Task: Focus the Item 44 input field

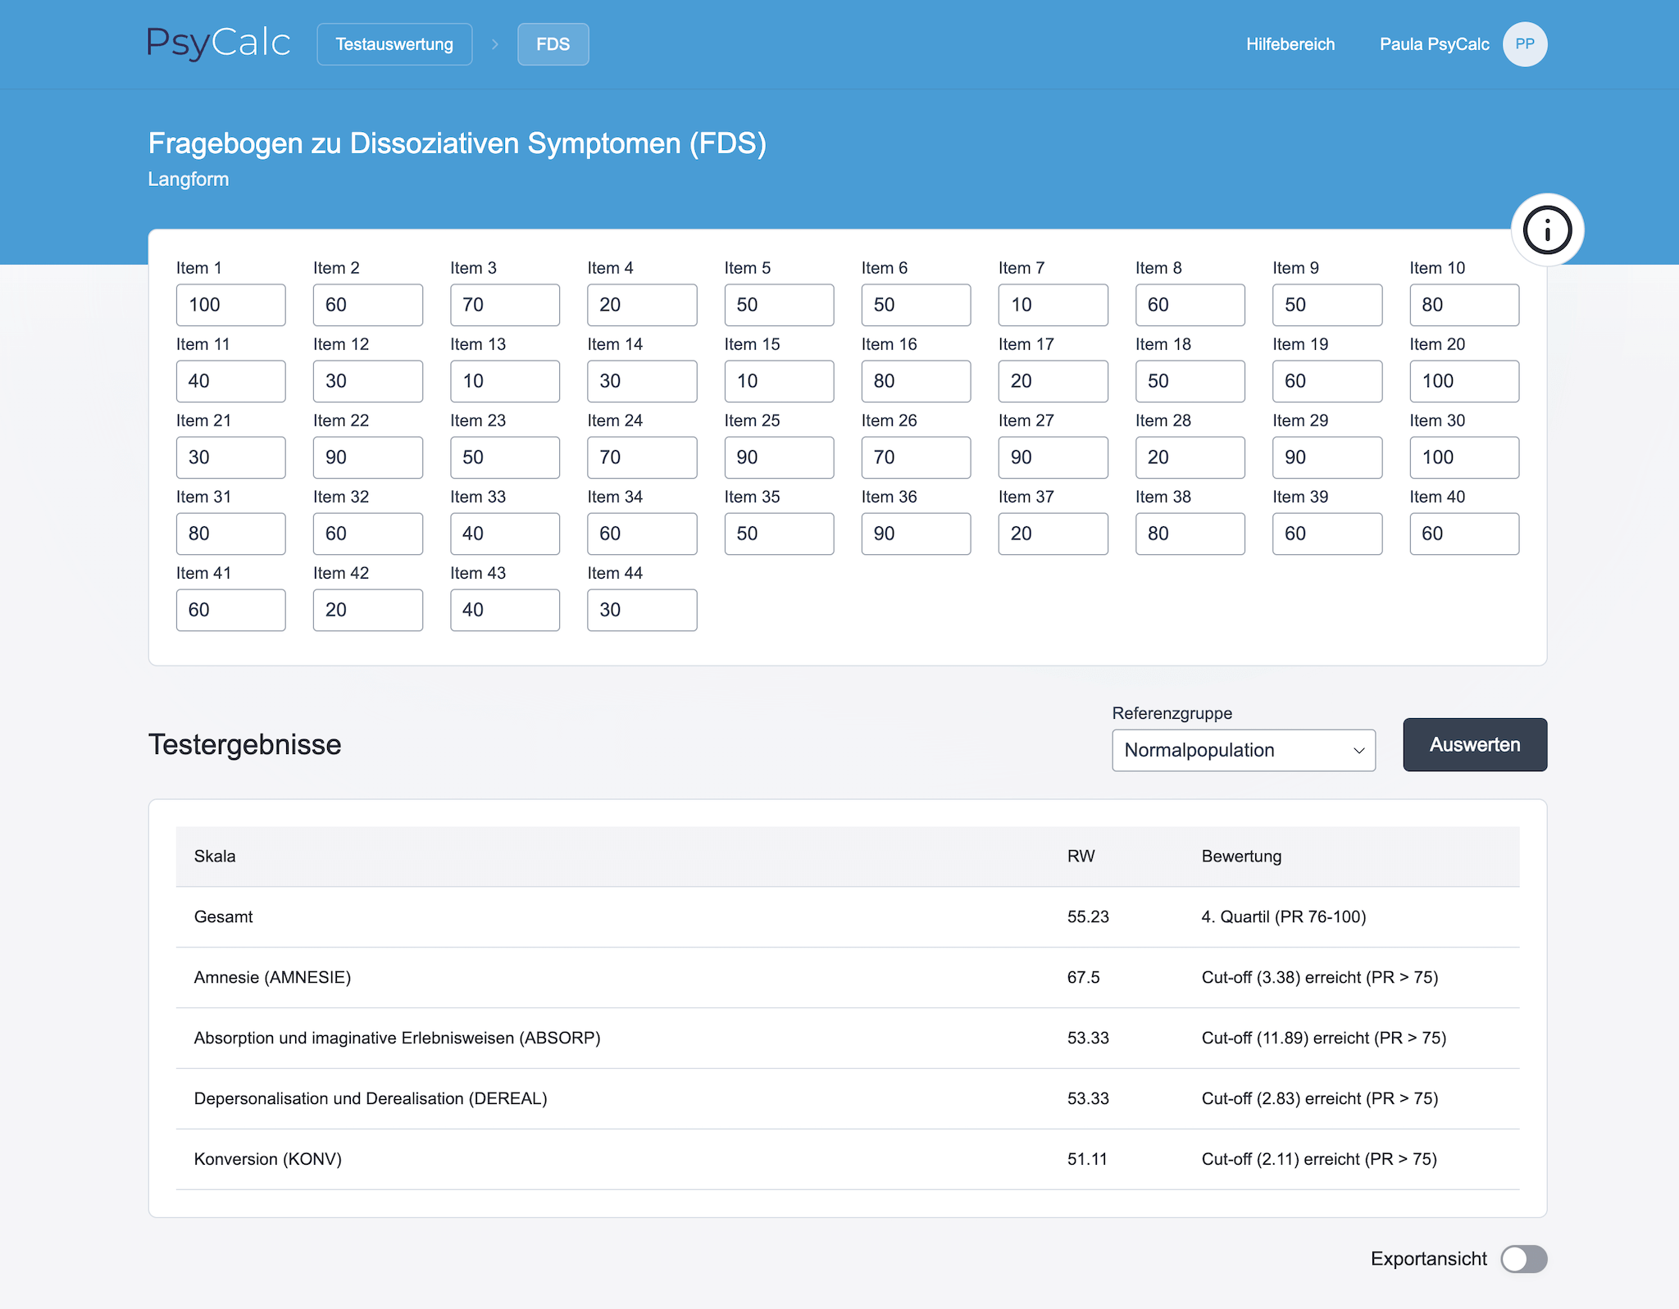Action: click(642, 610)
